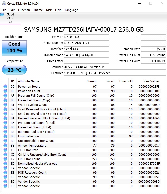167x194 pixels.
Task: Click status circle for Erase Fail Count (Total)
Action: click(x=5, y=127)
